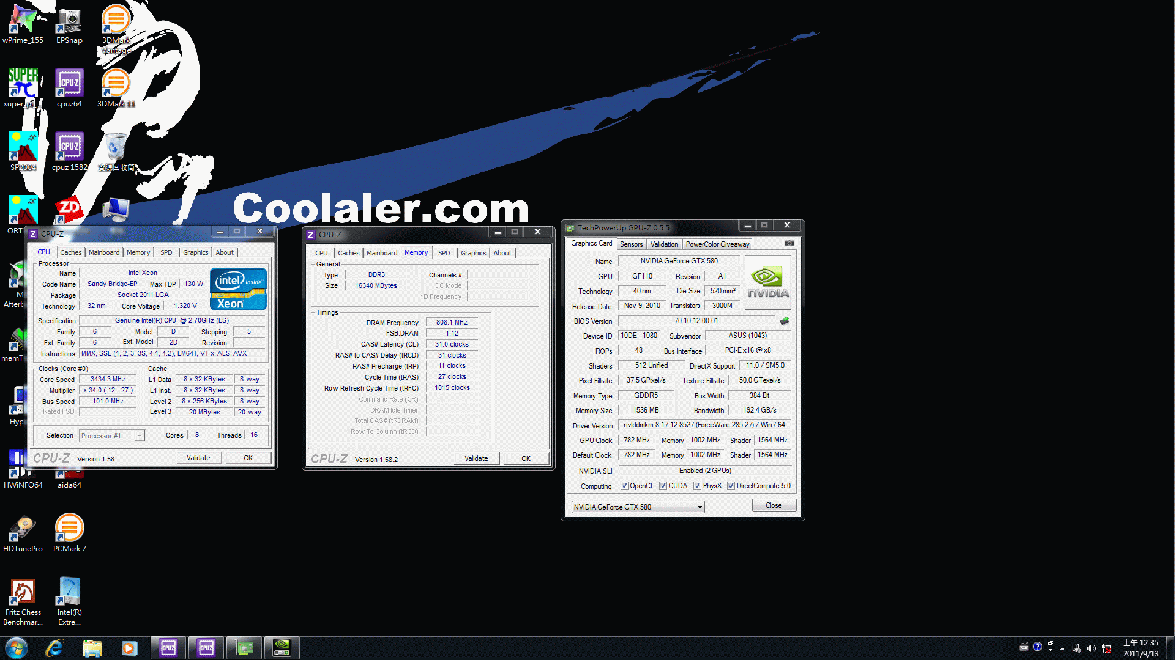Screen dimensions: 1175x660
Task: Click the volume icon in system tray
Action: click(x=1091, y=648)
